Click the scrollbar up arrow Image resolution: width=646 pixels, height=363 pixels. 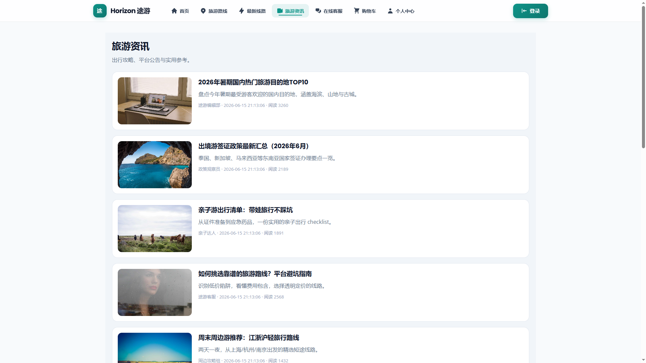(643, 2)
